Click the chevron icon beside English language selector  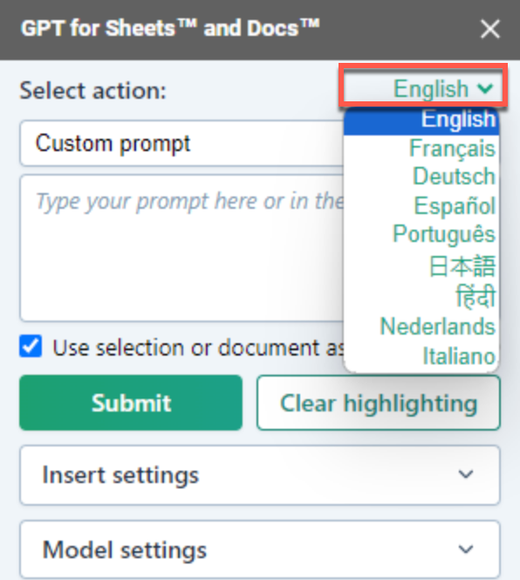pyautogui.click(x=485, y=88)
